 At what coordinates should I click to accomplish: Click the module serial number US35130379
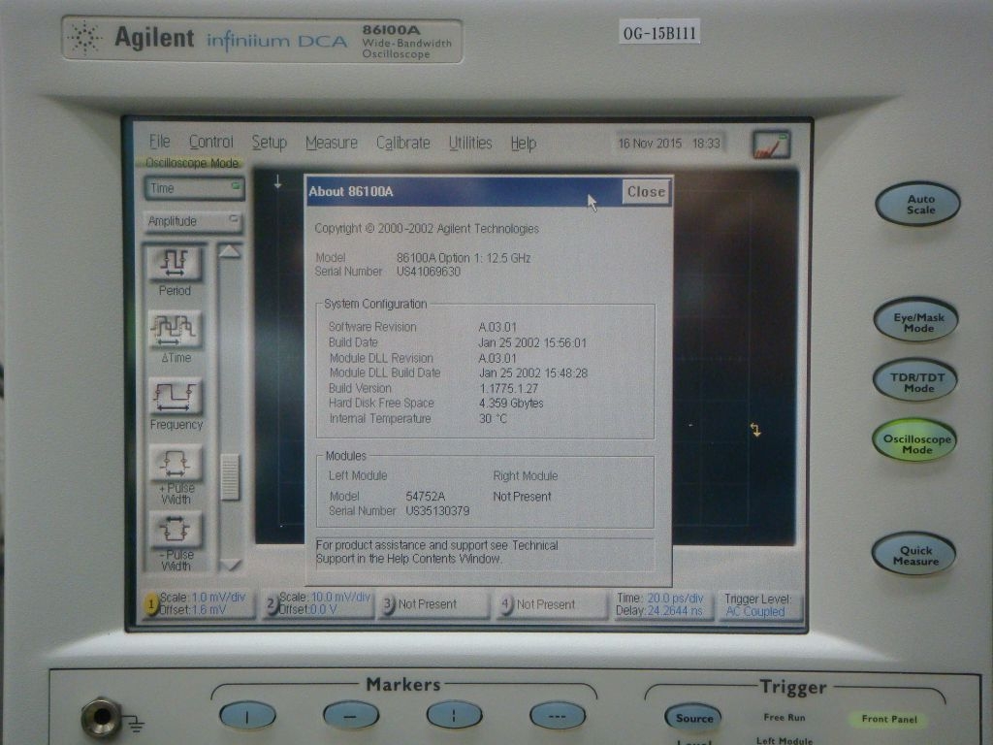[437, 510]
